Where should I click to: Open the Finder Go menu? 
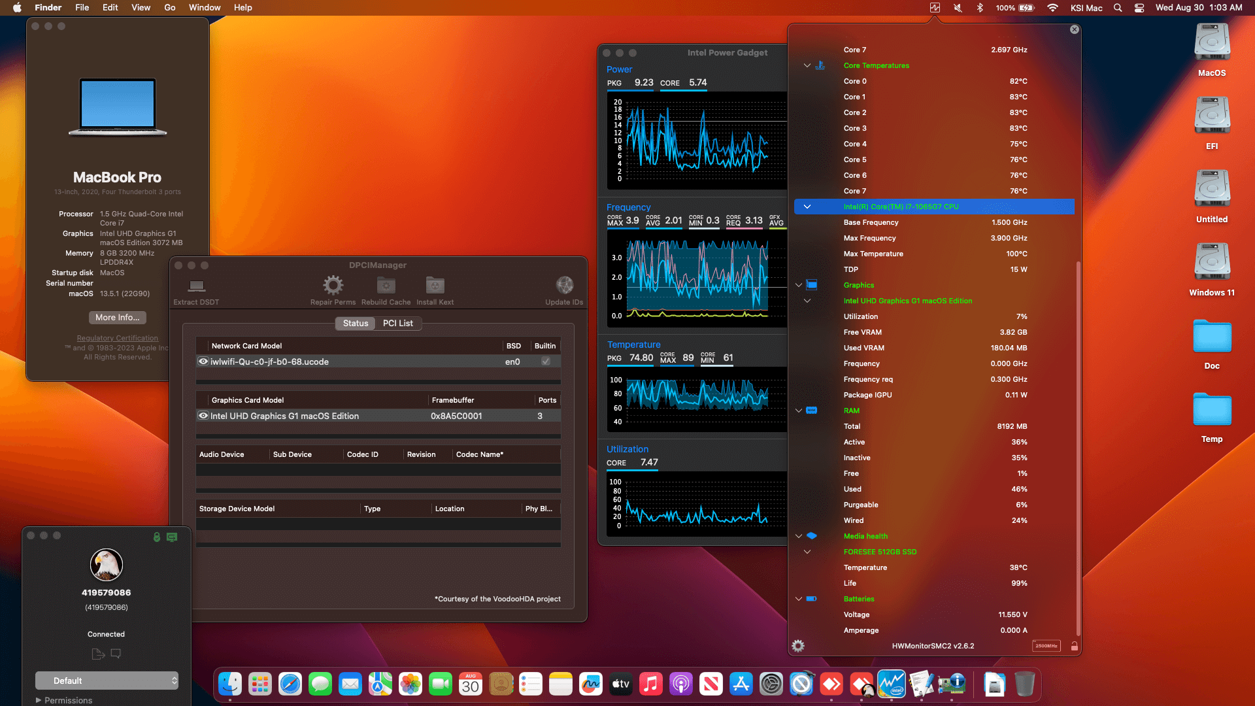click(x=169, y=7)
